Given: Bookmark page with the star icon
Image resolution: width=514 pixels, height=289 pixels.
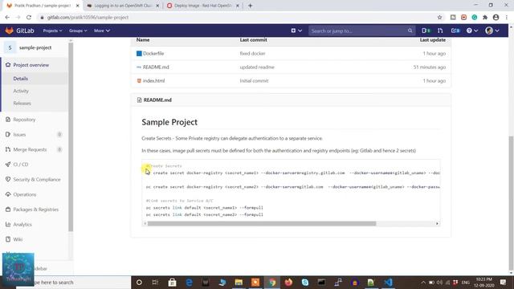Looking at the screenshot, I should pyautogui.click(x=439, y=18).
